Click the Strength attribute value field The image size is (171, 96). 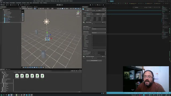(99, 35)
